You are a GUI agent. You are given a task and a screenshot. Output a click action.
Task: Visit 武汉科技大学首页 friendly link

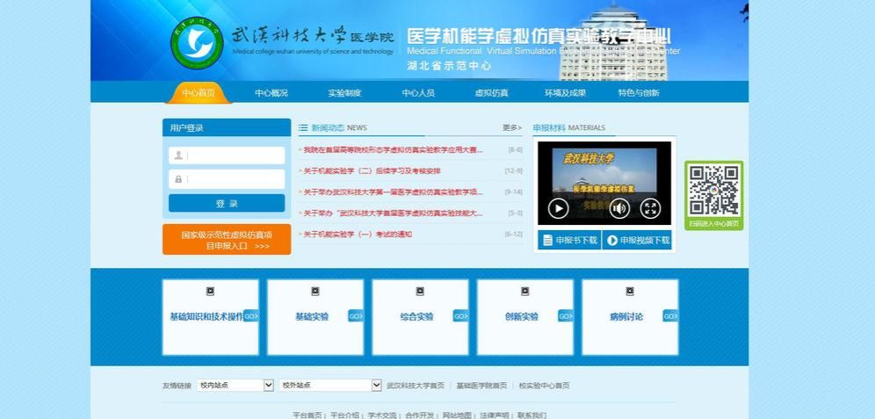416,386
